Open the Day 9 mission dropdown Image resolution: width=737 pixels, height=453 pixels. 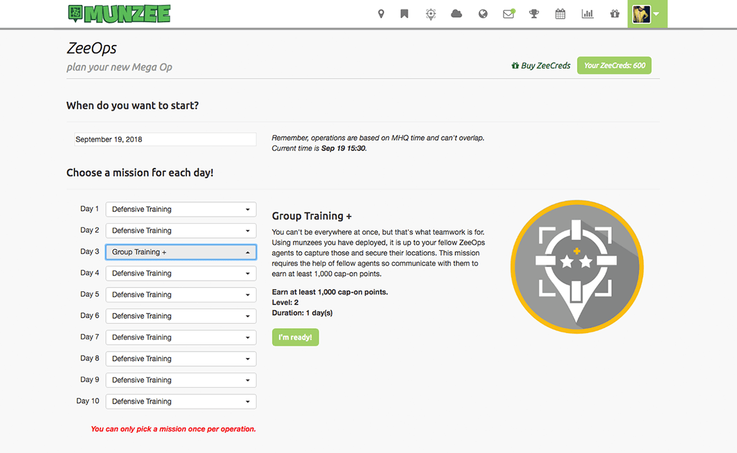click(181, 380)
